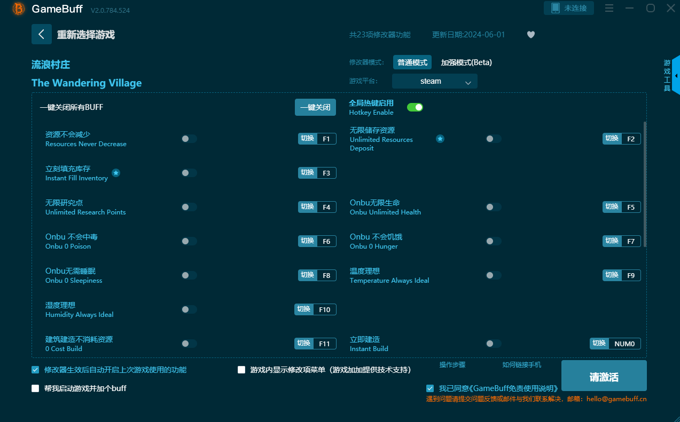Click 切换 button for F7 hotkey
The image size is (680, 422).
(x=612, y=241)
